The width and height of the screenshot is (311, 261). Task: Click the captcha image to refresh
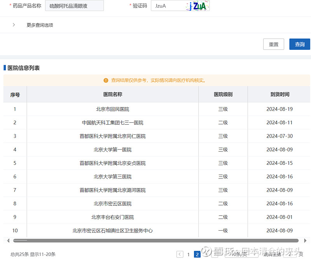[198, 6]
